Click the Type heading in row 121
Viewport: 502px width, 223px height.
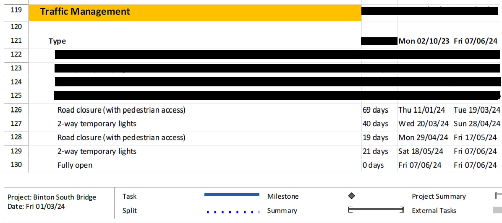(58, 41)
